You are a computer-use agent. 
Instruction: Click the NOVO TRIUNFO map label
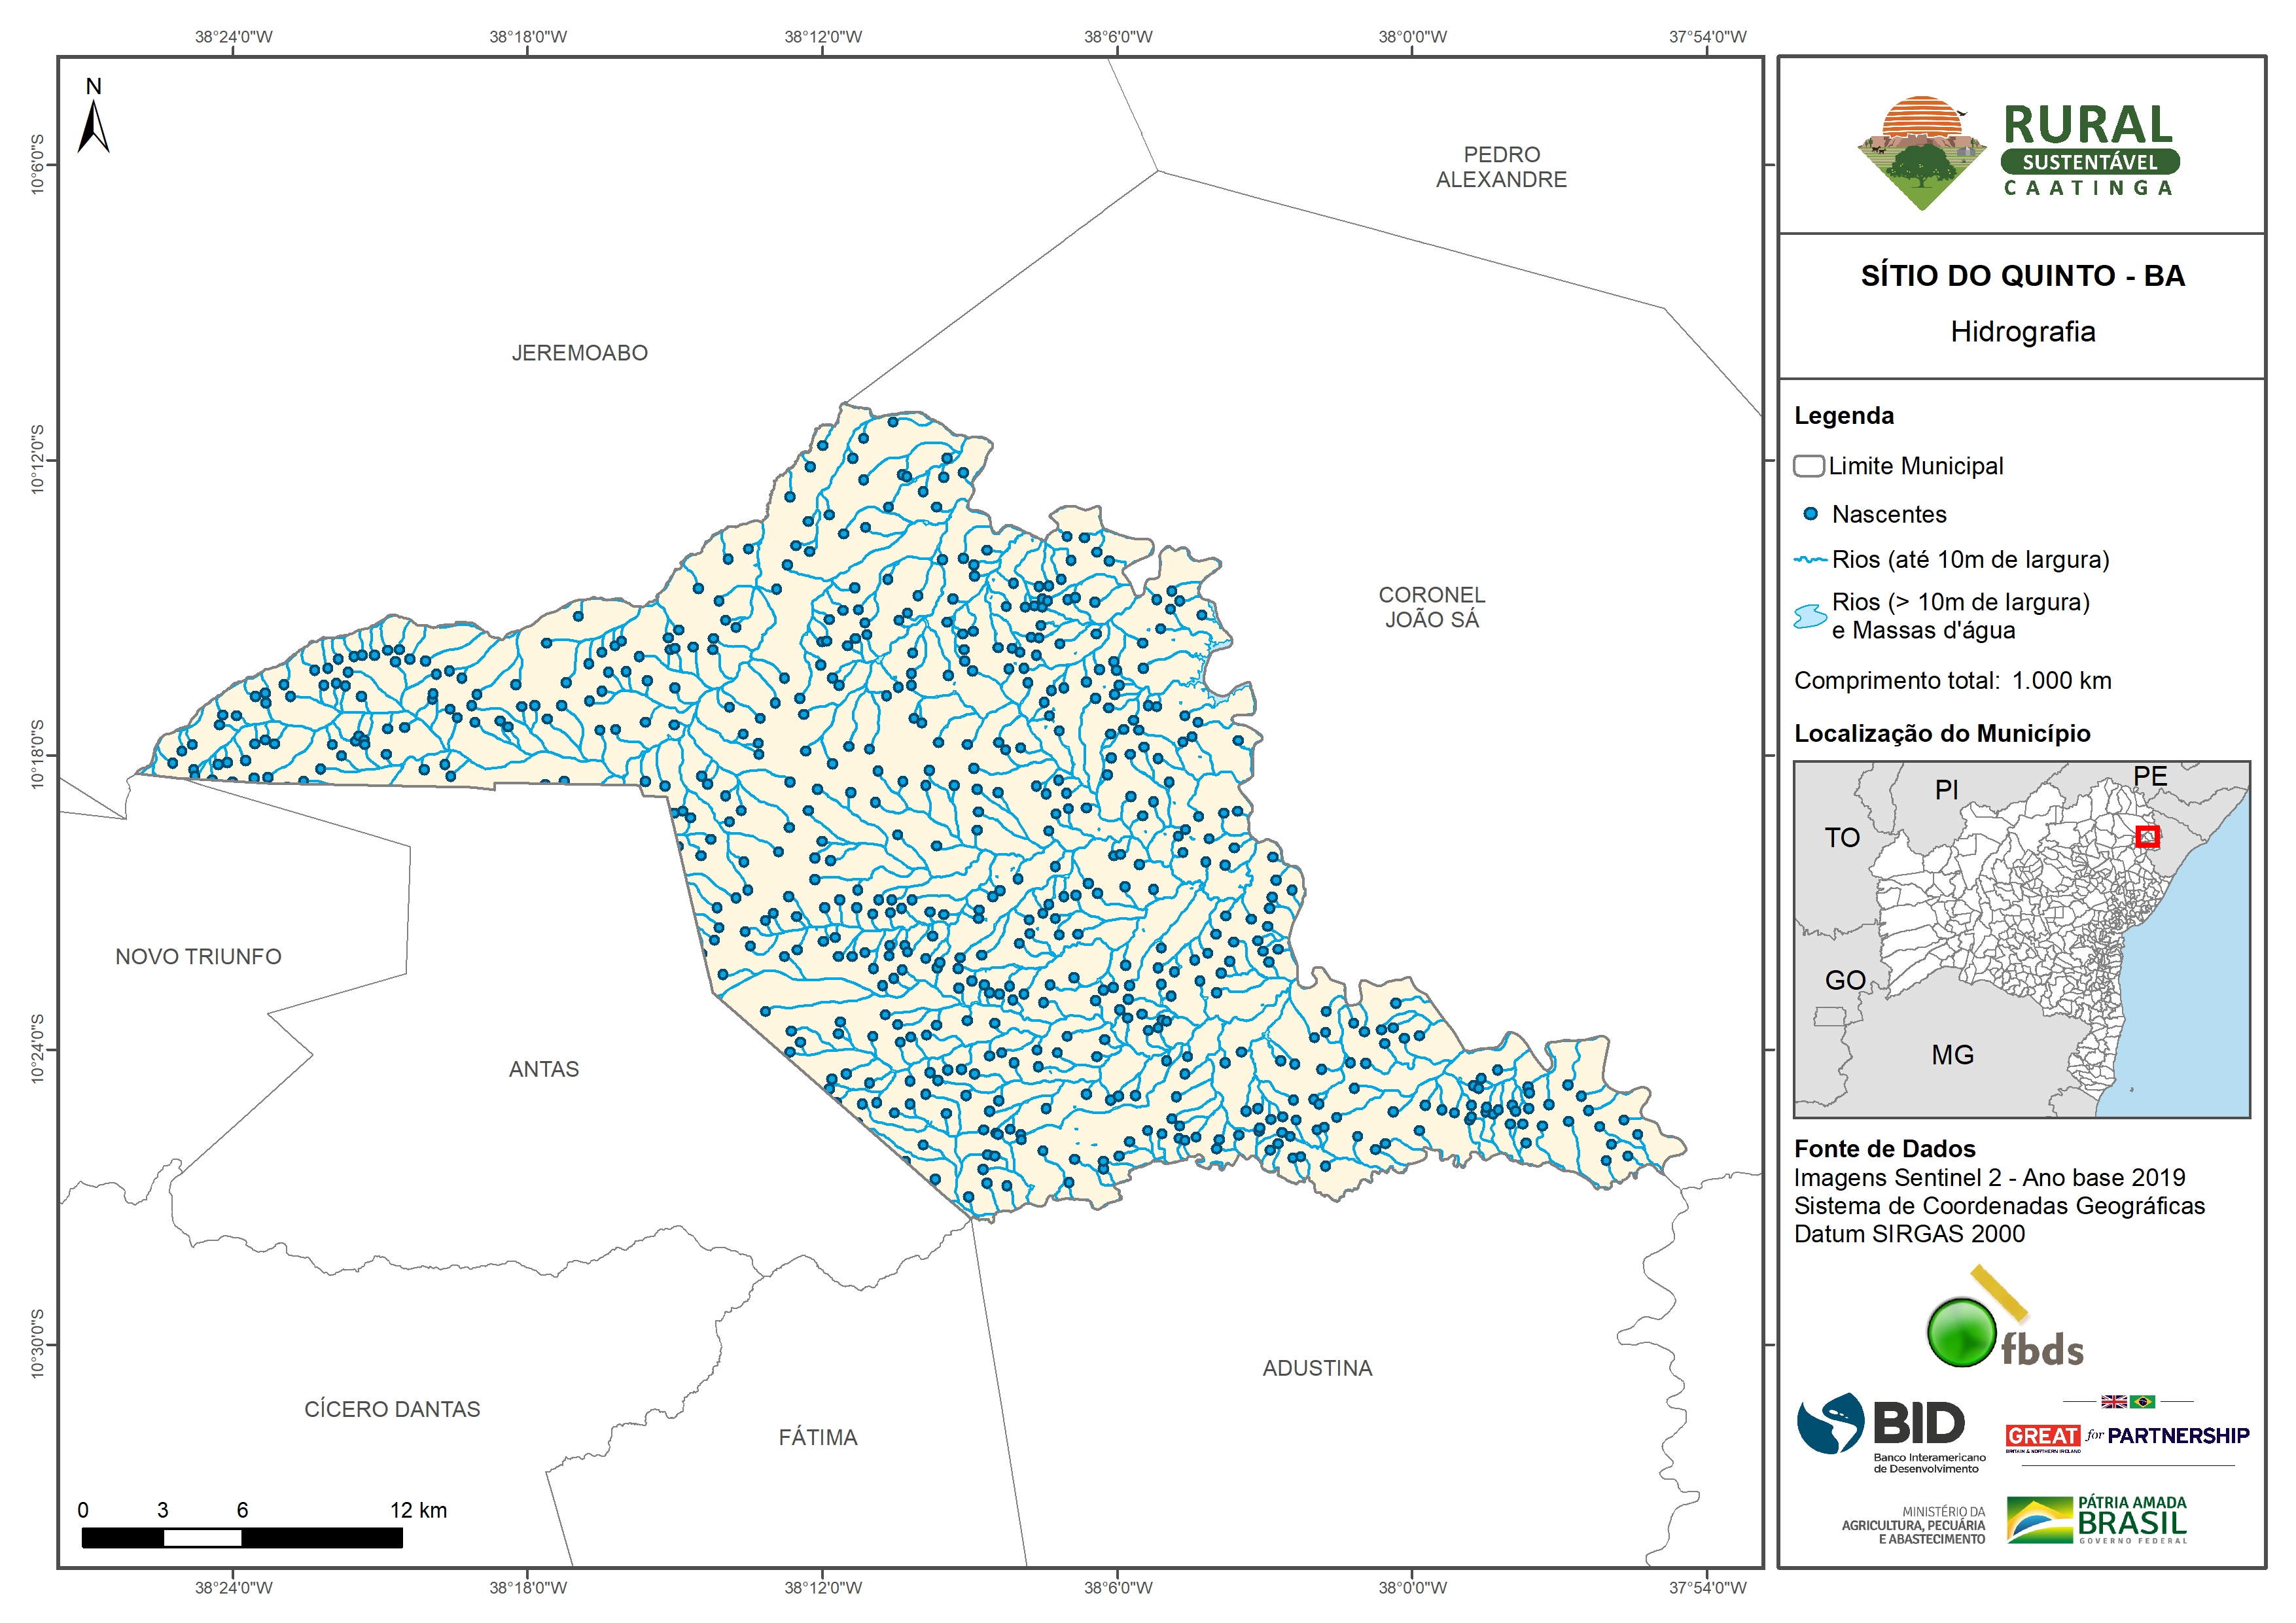pos(198,957)
